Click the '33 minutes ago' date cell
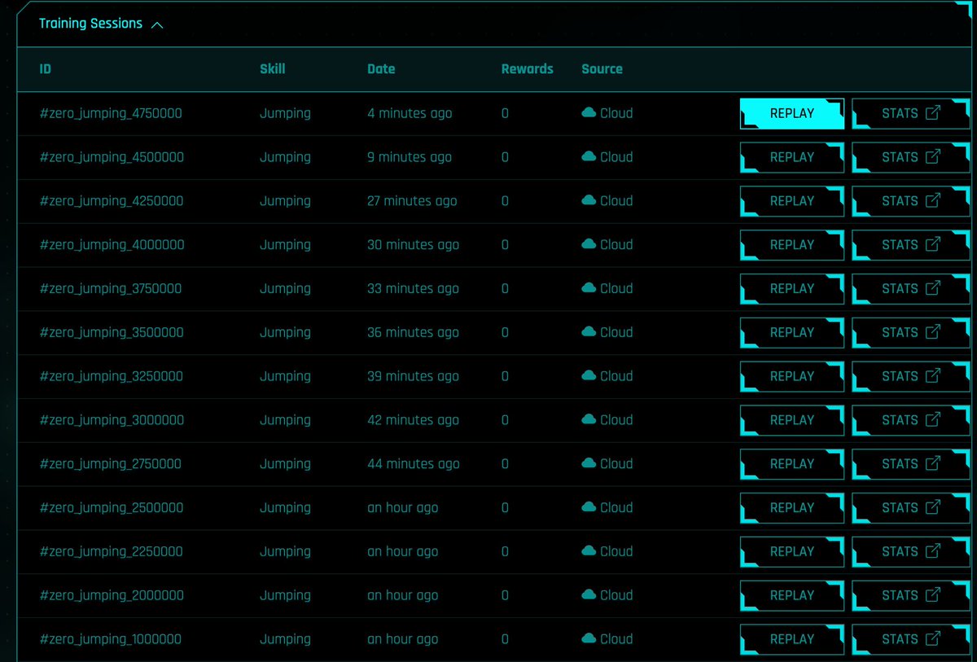This screenshot has height=662, width=977. 414,289
